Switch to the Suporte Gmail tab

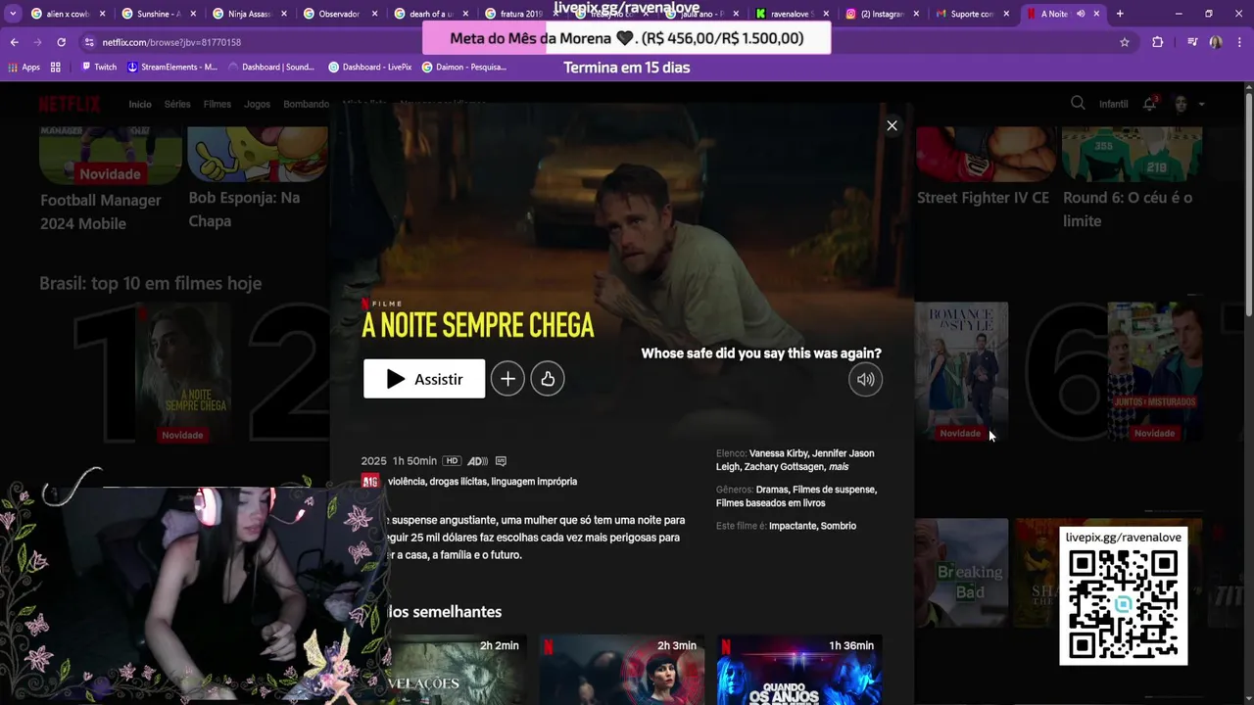tap(972, 14)
